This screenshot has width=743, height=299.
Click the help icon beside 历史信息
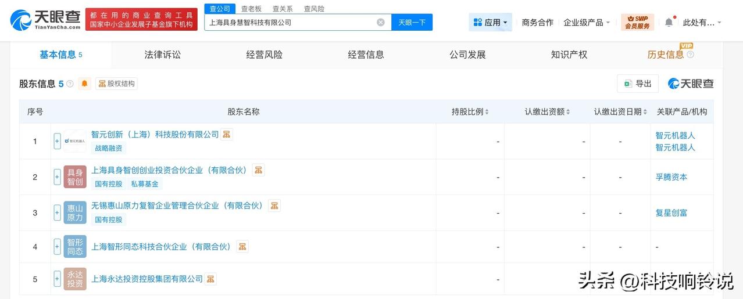tap(690, 55)
